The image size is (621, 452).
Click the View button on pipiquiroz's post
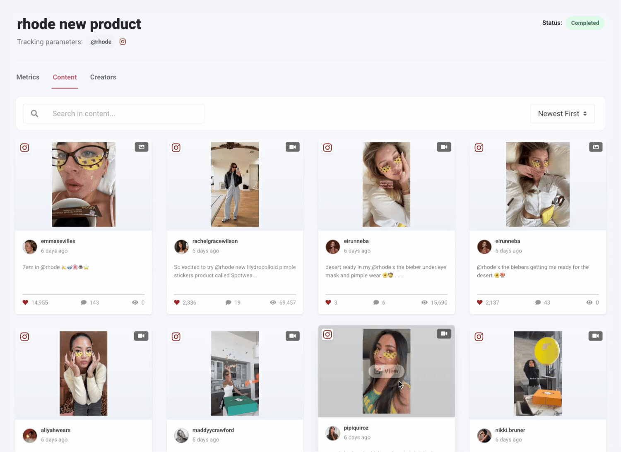(386, 371)
